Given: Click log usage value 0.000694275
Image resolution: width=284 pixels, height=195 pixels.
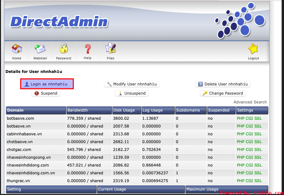Looking at the screenshot, I should tap(155, 181).
